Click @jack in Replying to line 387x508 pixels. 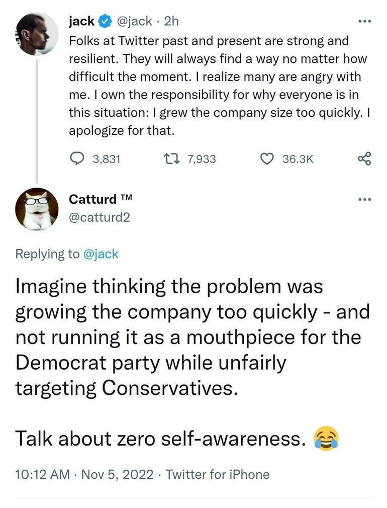click(101, 254)
